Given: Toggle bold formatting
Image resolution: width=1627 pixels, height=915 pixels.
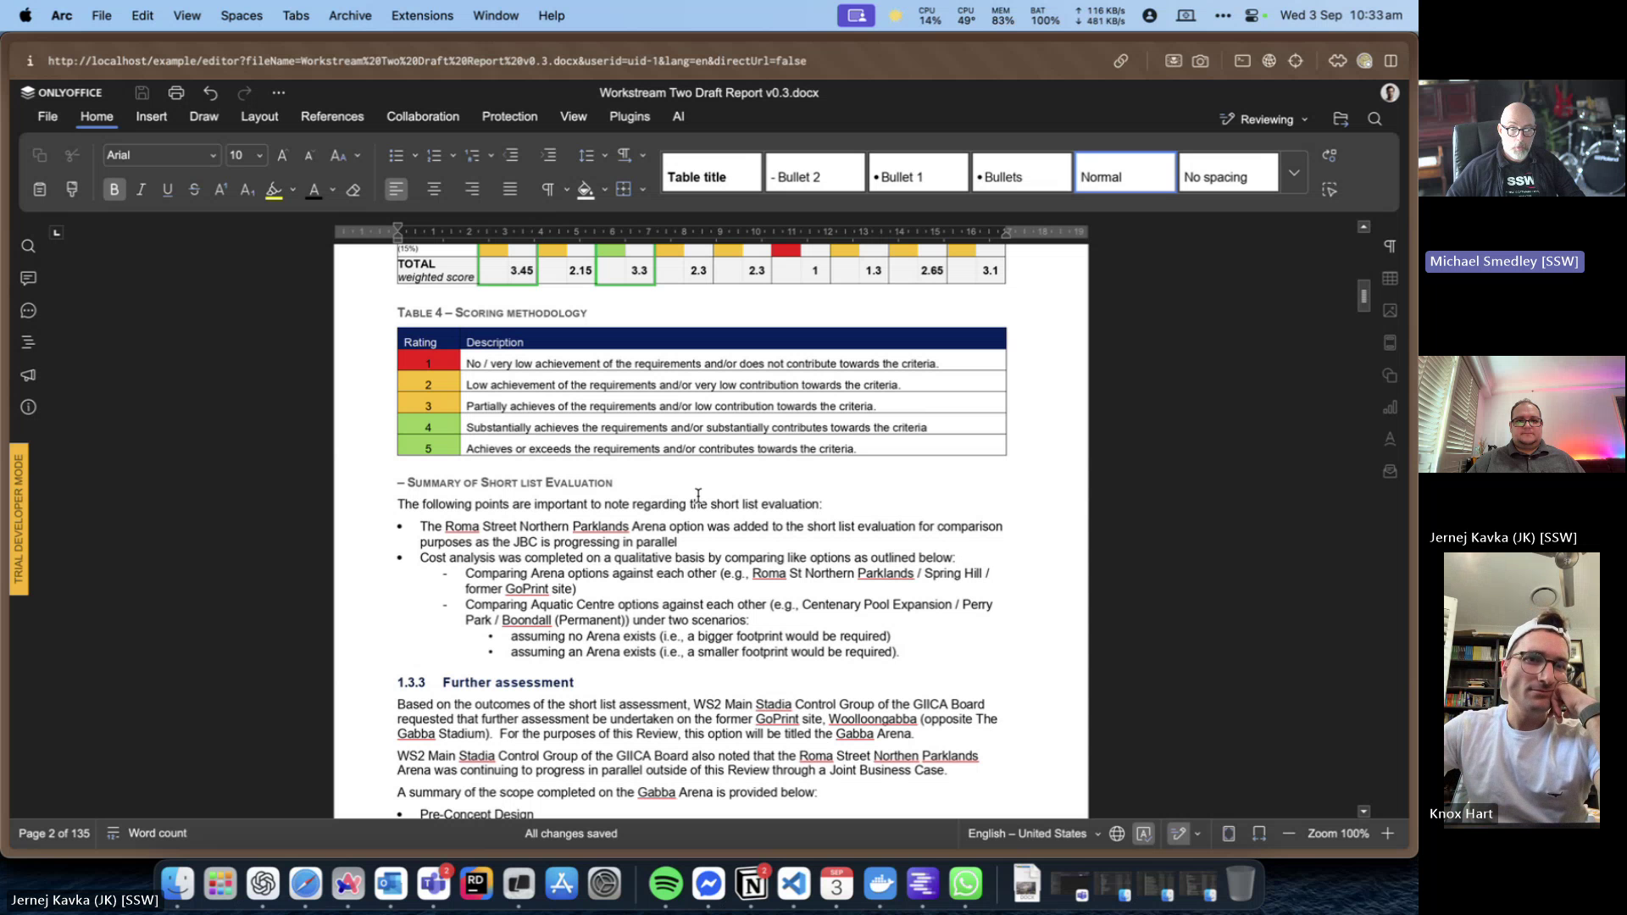Looking at the screenshot, I should tap(114, 190).
